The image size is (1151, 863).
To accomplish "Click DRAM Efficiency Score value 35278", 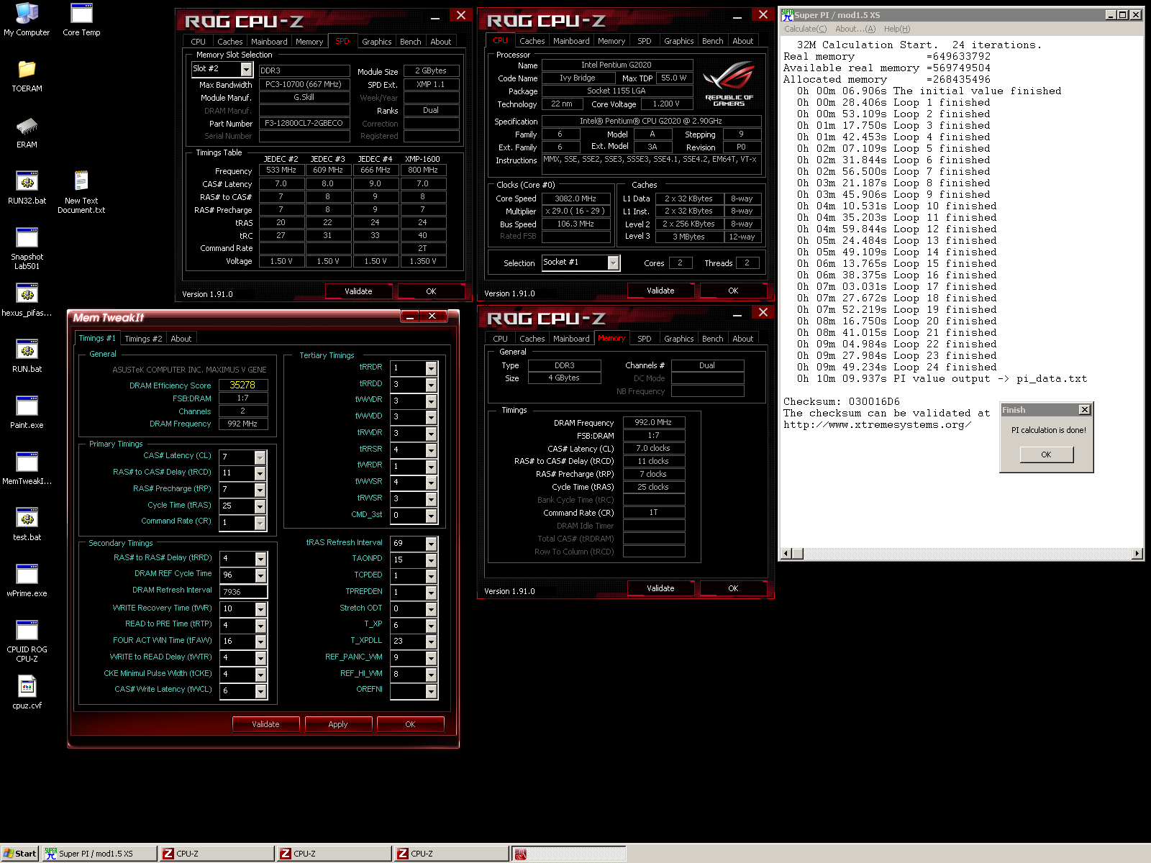I will tap(242, 385).
